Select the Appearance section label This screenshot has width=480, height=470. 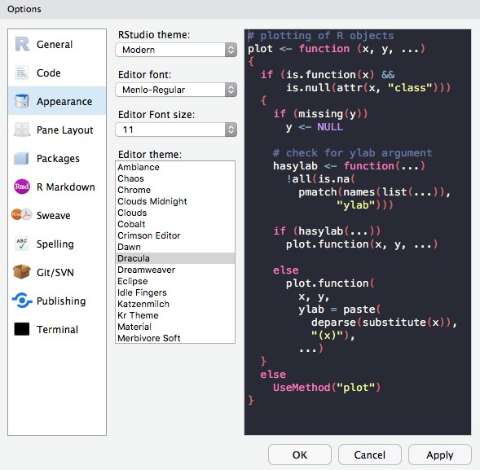(x=64, y=102)
